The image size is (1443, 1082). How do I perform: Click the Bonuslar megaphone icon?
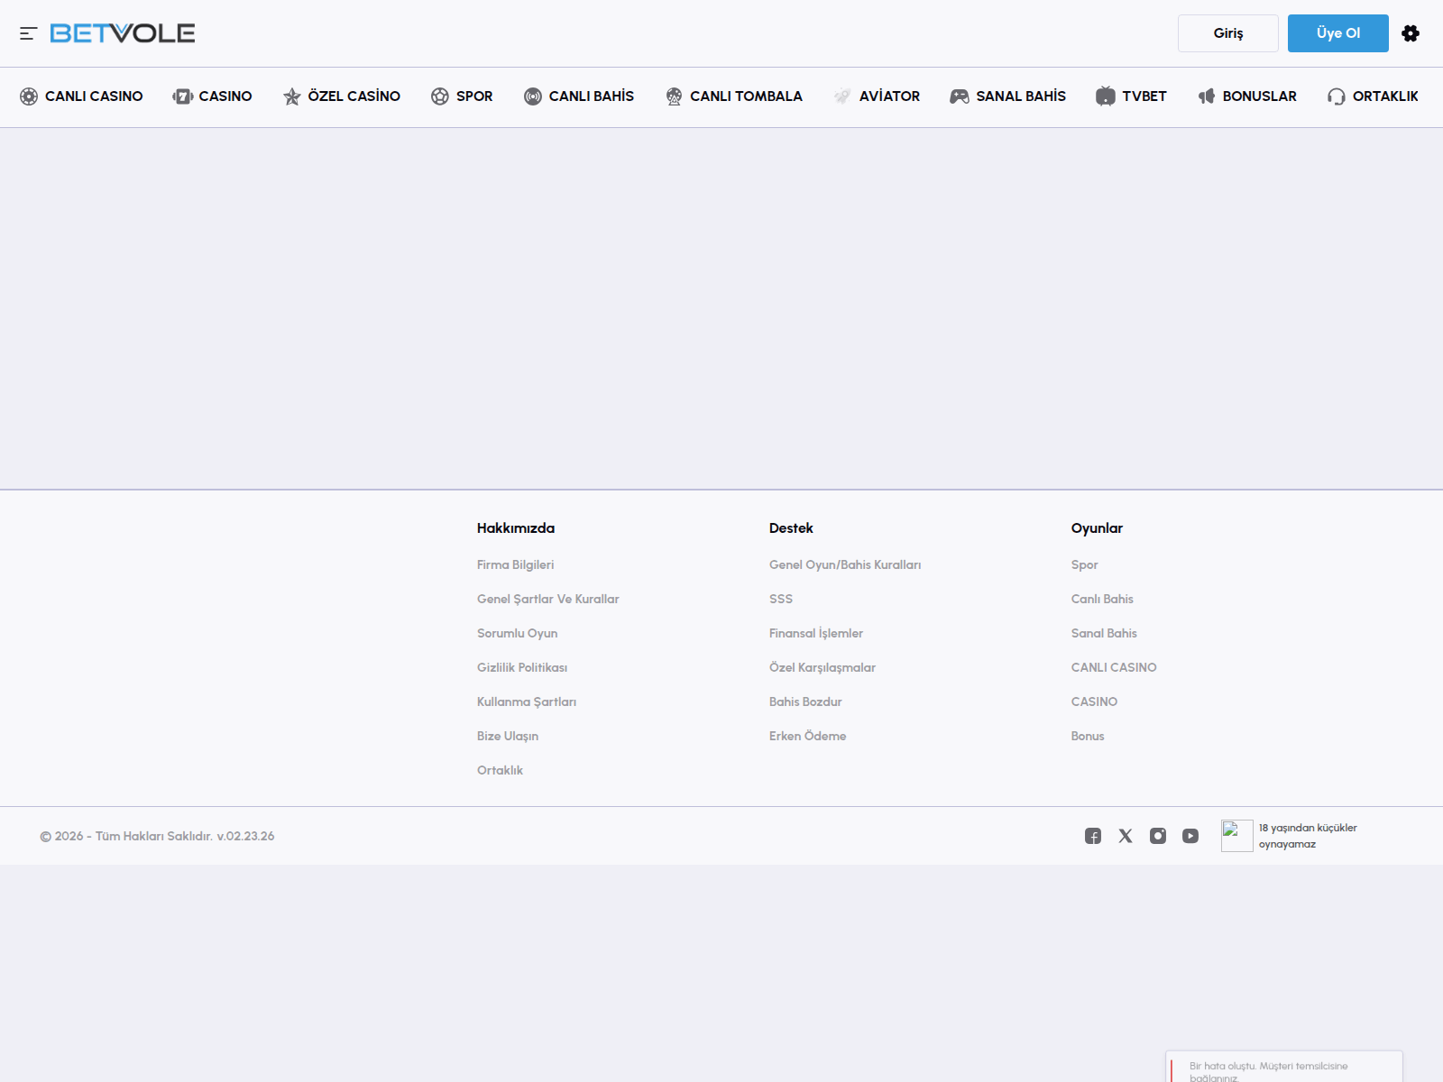tap(1207, 96)
